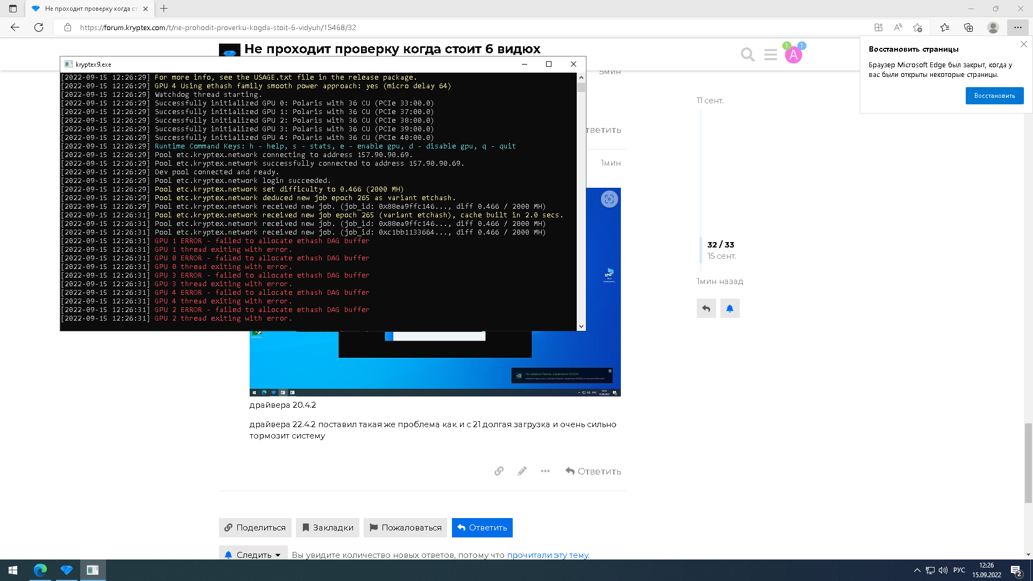Image resolution: width=1033 pixels, height=581 pixels.
Task: Minimize the kryptex9.exe console window
Action: point(524,64)
